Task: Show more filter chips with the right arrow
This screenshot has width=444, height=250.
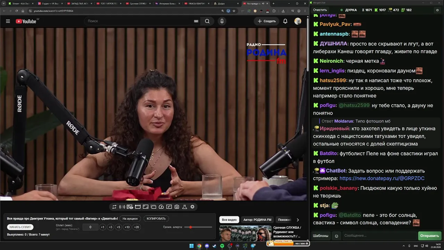Action: (298, 220)
